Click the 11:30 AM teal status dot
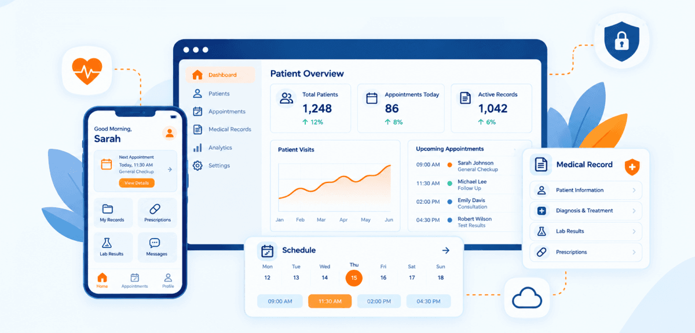695x333 pixels. (449, 183)
